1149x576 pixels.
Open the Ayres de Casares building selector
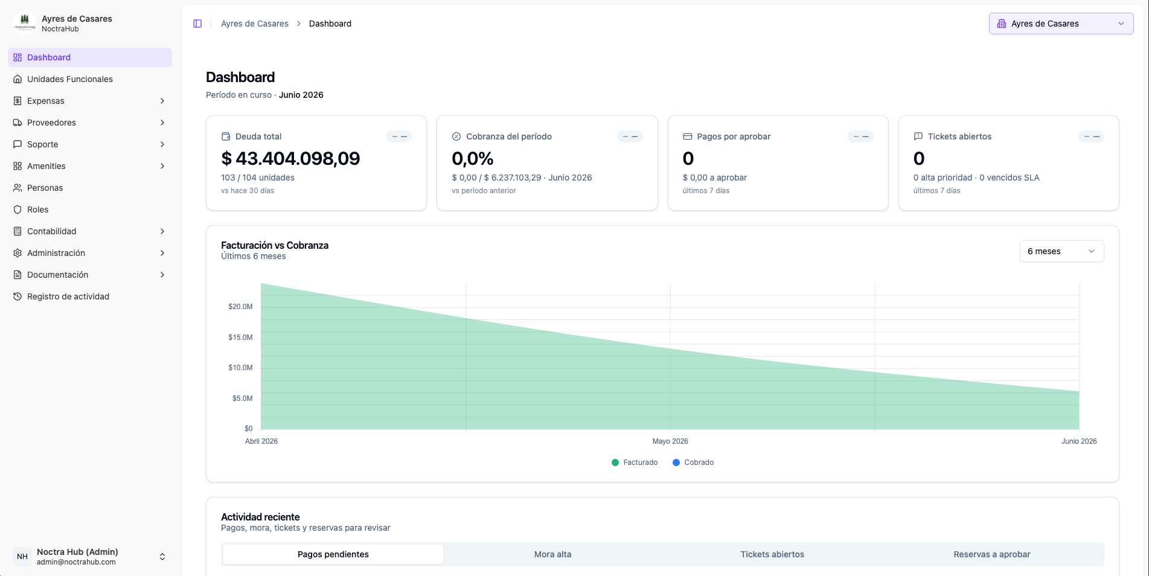pos(1061,24)
